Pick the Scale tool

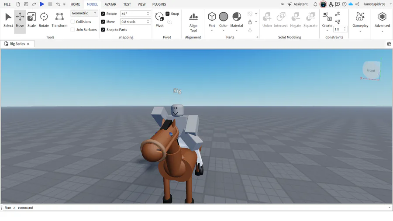pos(31,20)
